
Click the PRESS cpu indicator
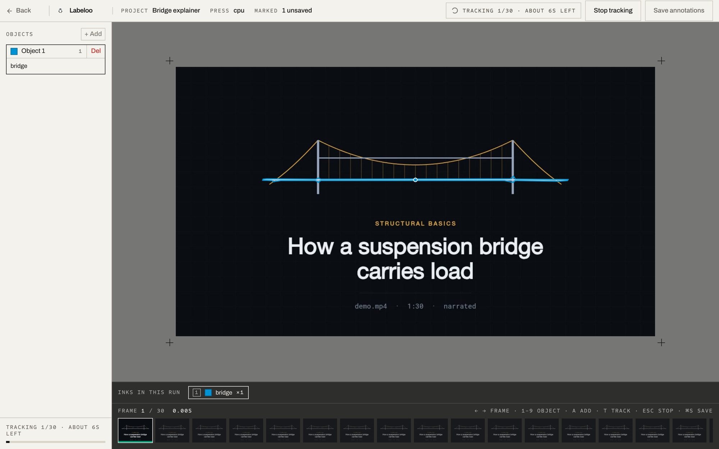[x=227, y=11]
